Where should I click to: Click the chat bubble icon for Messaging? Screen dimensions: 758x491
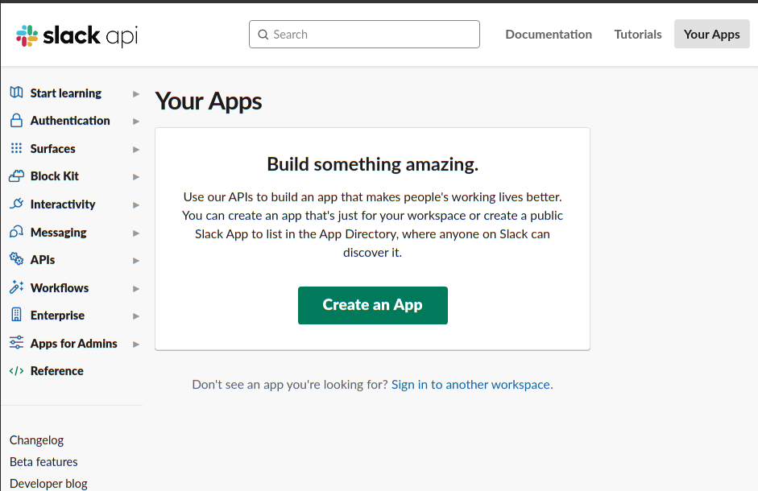click(x=16, y=233)
